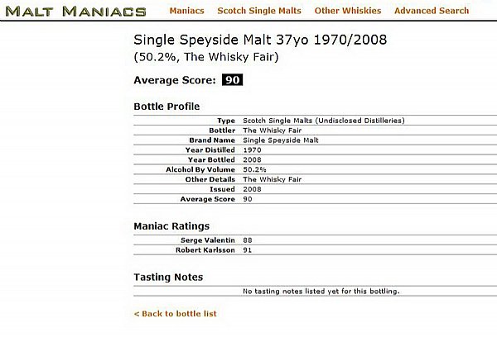This screenshot has width=497, height=337.
Task: Open the Maniacs menu item
Action: (186, 11)
